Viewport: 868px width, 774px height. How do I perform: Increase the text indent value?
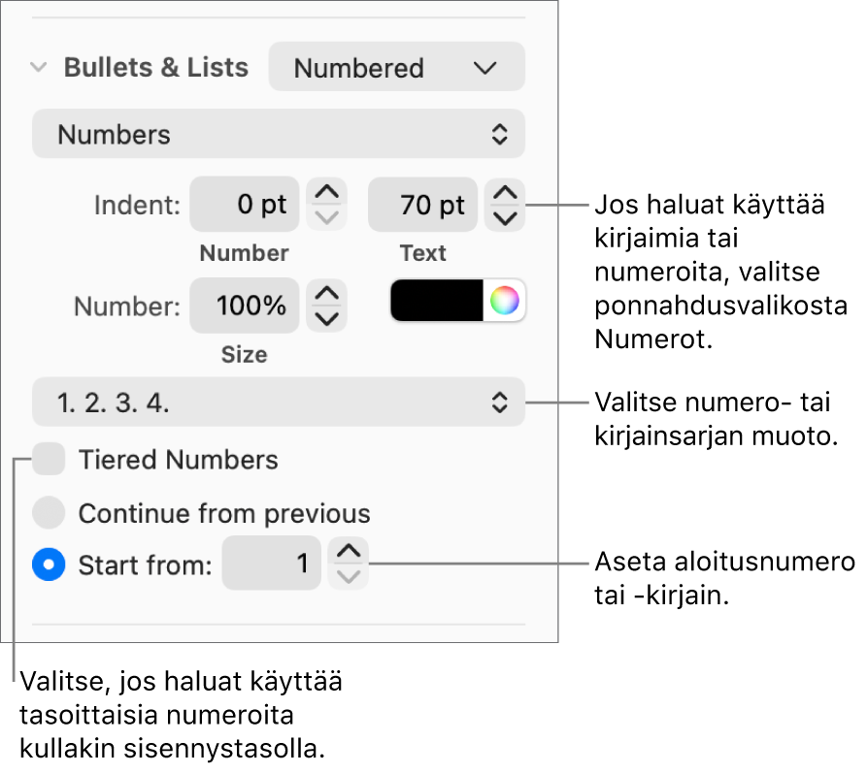click(x=505, y=193)
